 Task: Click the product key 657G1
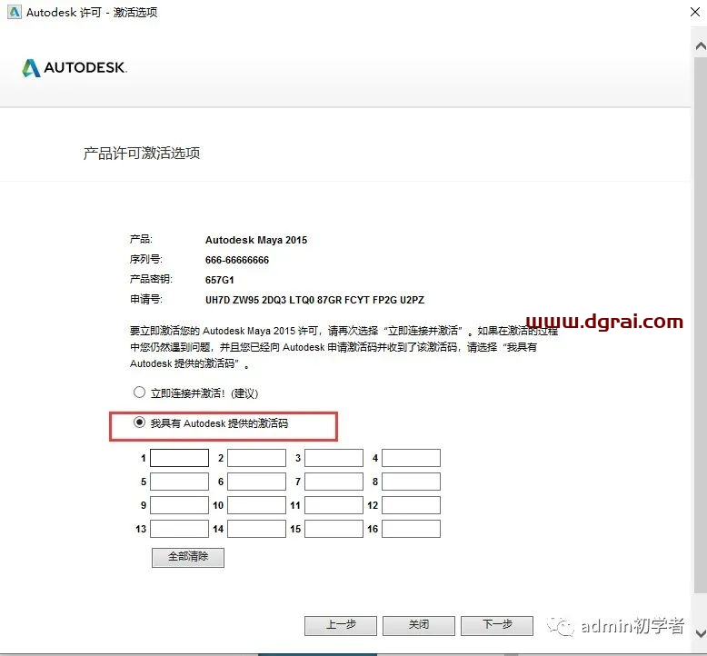[x=220, y=280]
